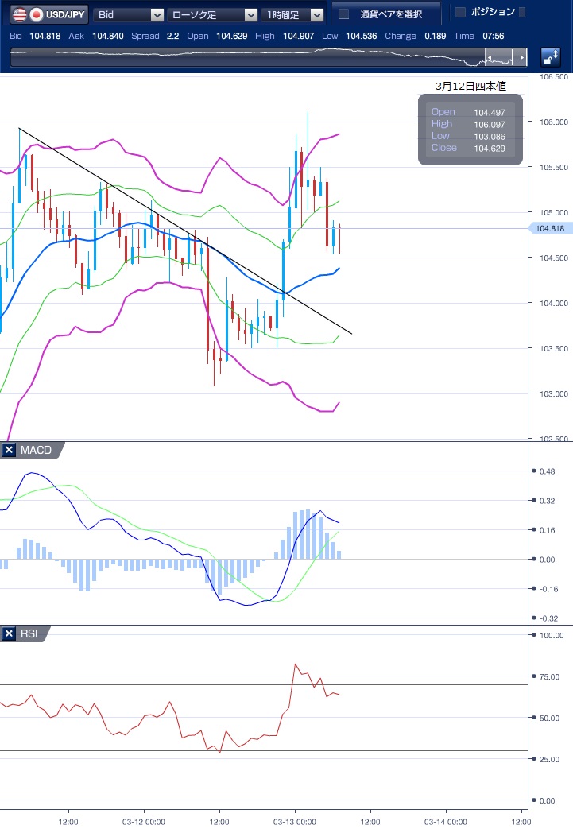Open the Bid price type dropdown
The width and height of the screenshot is (573, 833).
[157, 15]
